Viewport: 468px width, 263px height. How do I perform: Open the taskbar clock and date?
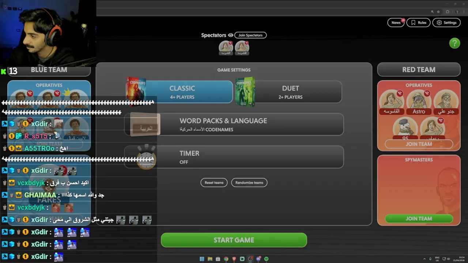[x=459, y=259]
